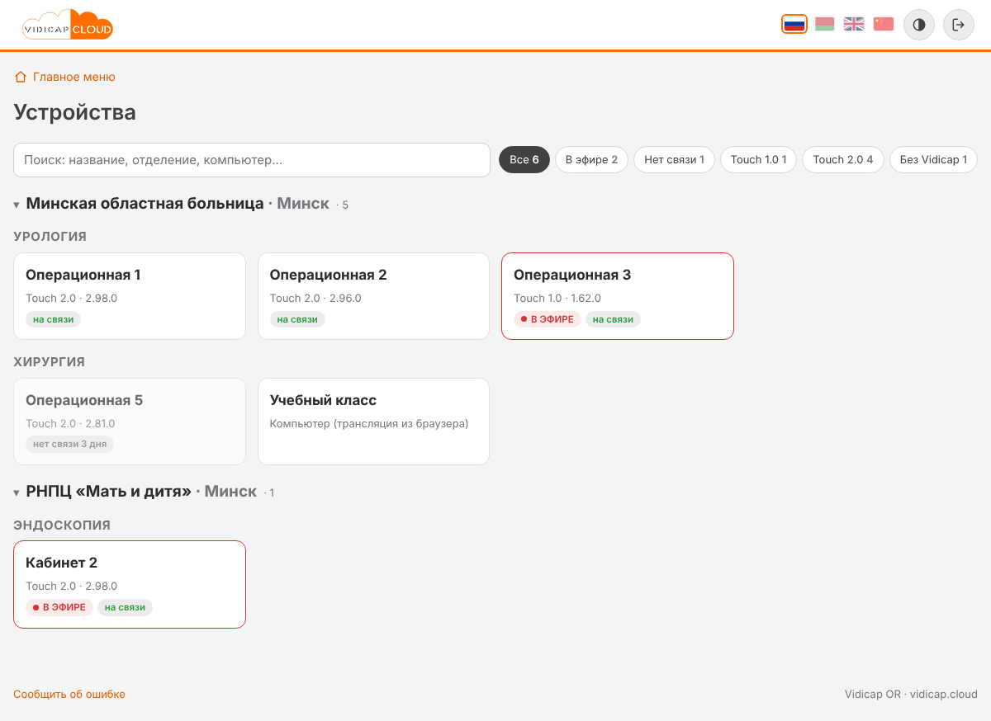The width and height of the screenshot is (991, 721).
Task: Open the Операционная 1 device card
Action: [130, 296]
